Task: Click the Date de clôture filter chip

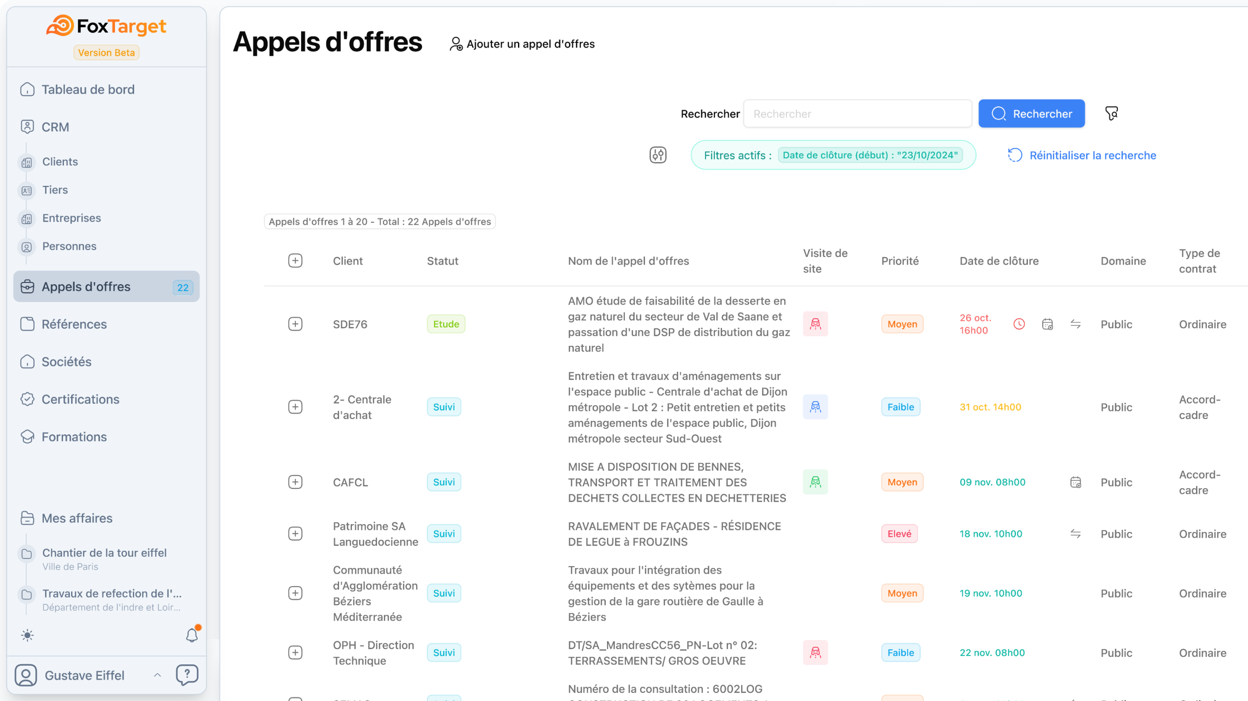Action: (870, 155)
